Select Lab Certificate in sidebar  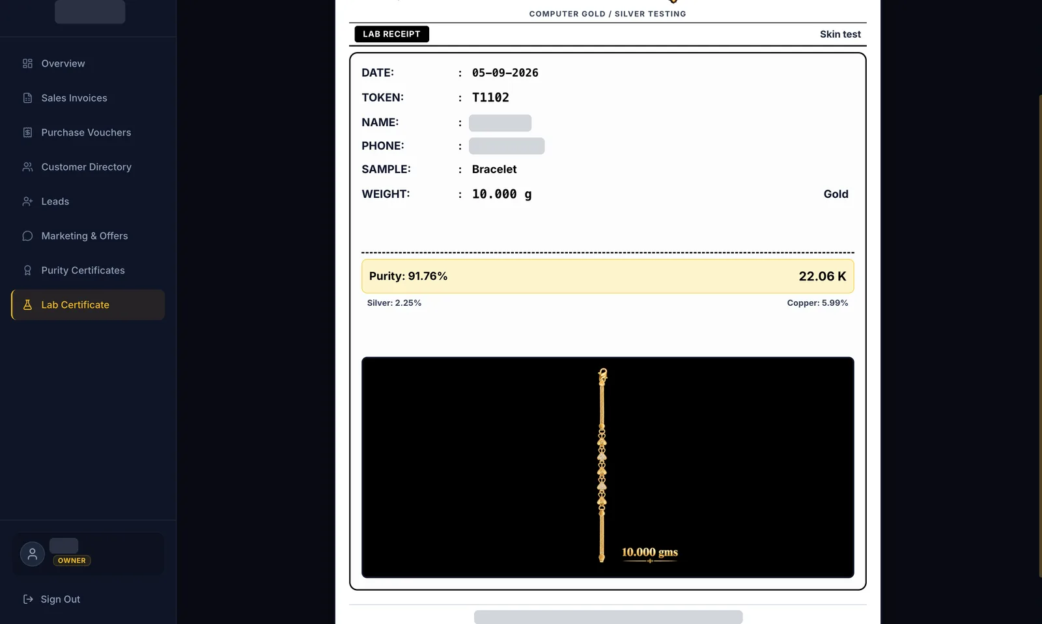[x=88, y=305]
